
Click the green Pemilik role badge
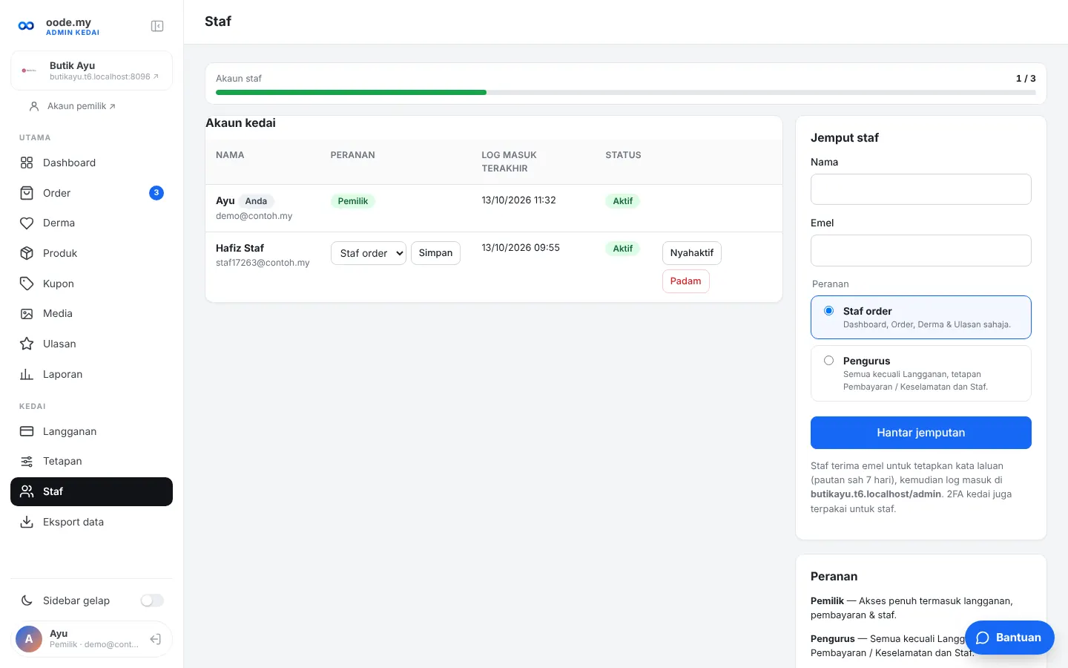point(353,201)
